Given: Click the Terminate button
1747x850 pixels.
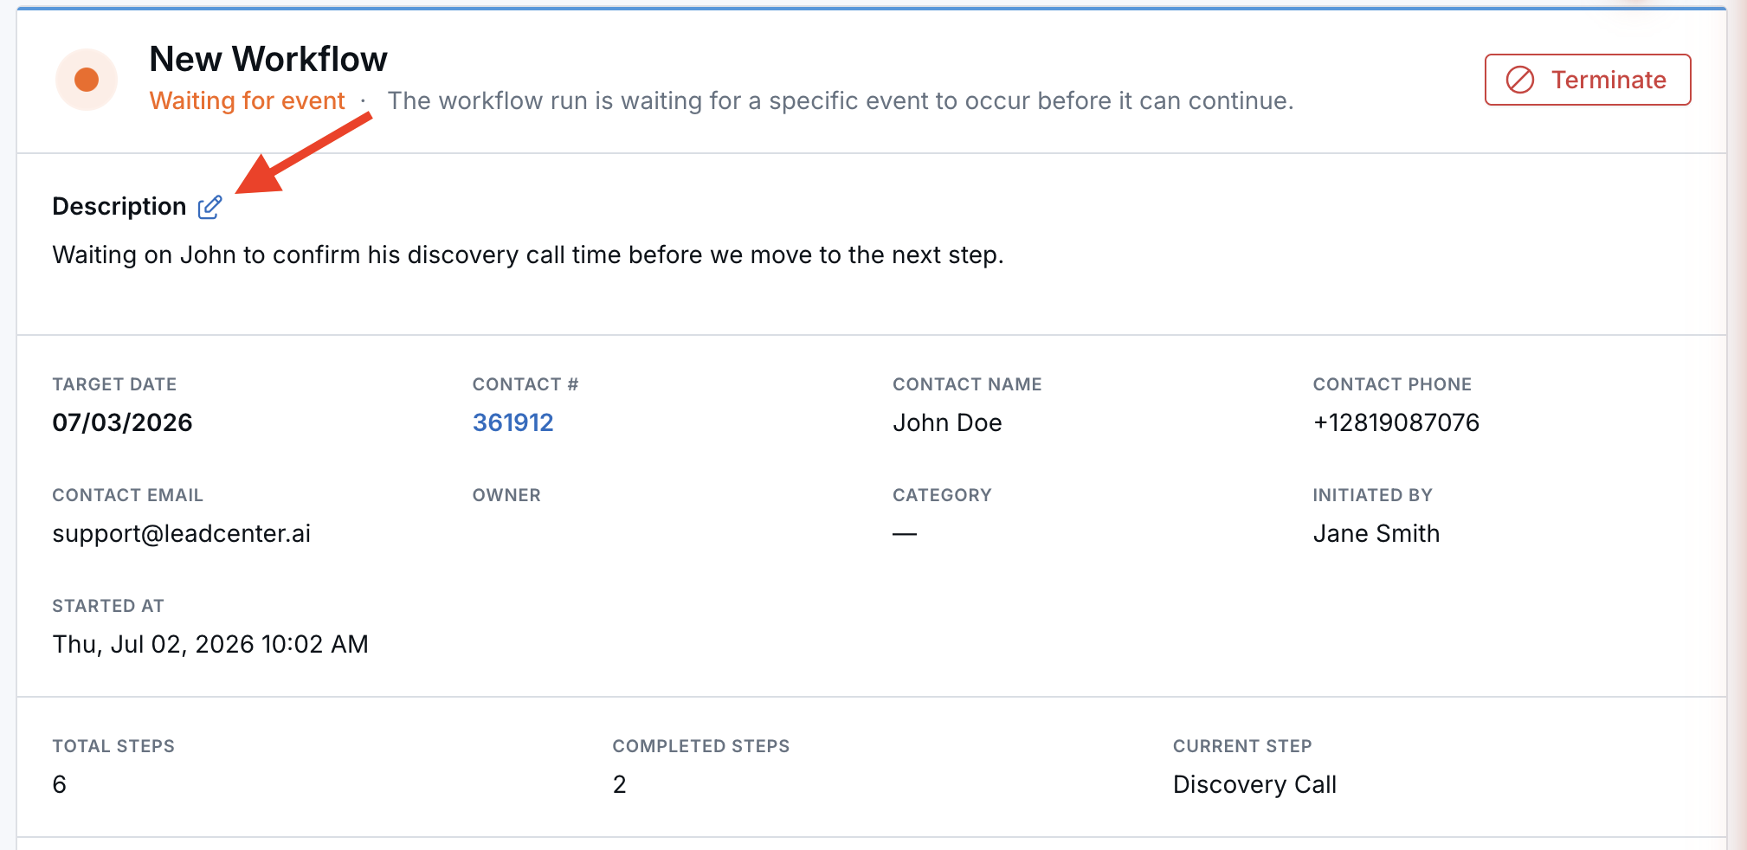Looking at the screenshot, I should [1588, 80].
